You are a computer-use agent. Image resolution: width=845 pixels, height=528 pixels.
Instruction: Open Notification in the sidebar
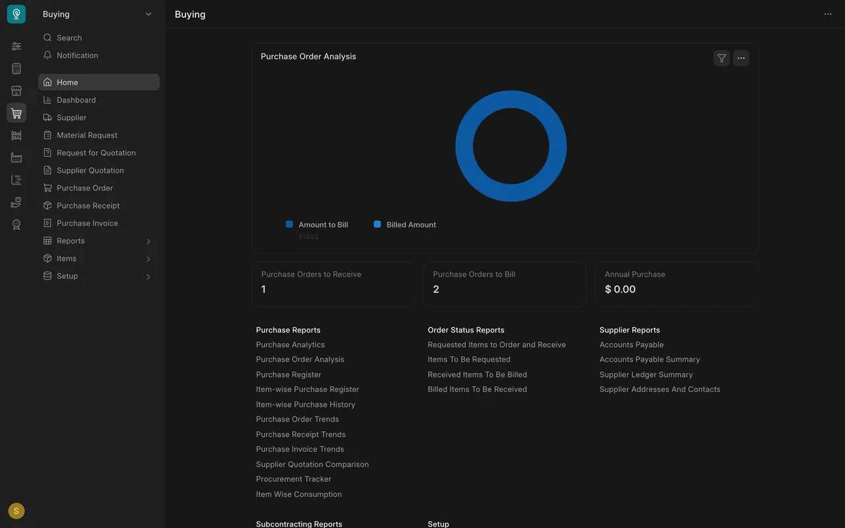pyautogui.click(x=99, y=55)
